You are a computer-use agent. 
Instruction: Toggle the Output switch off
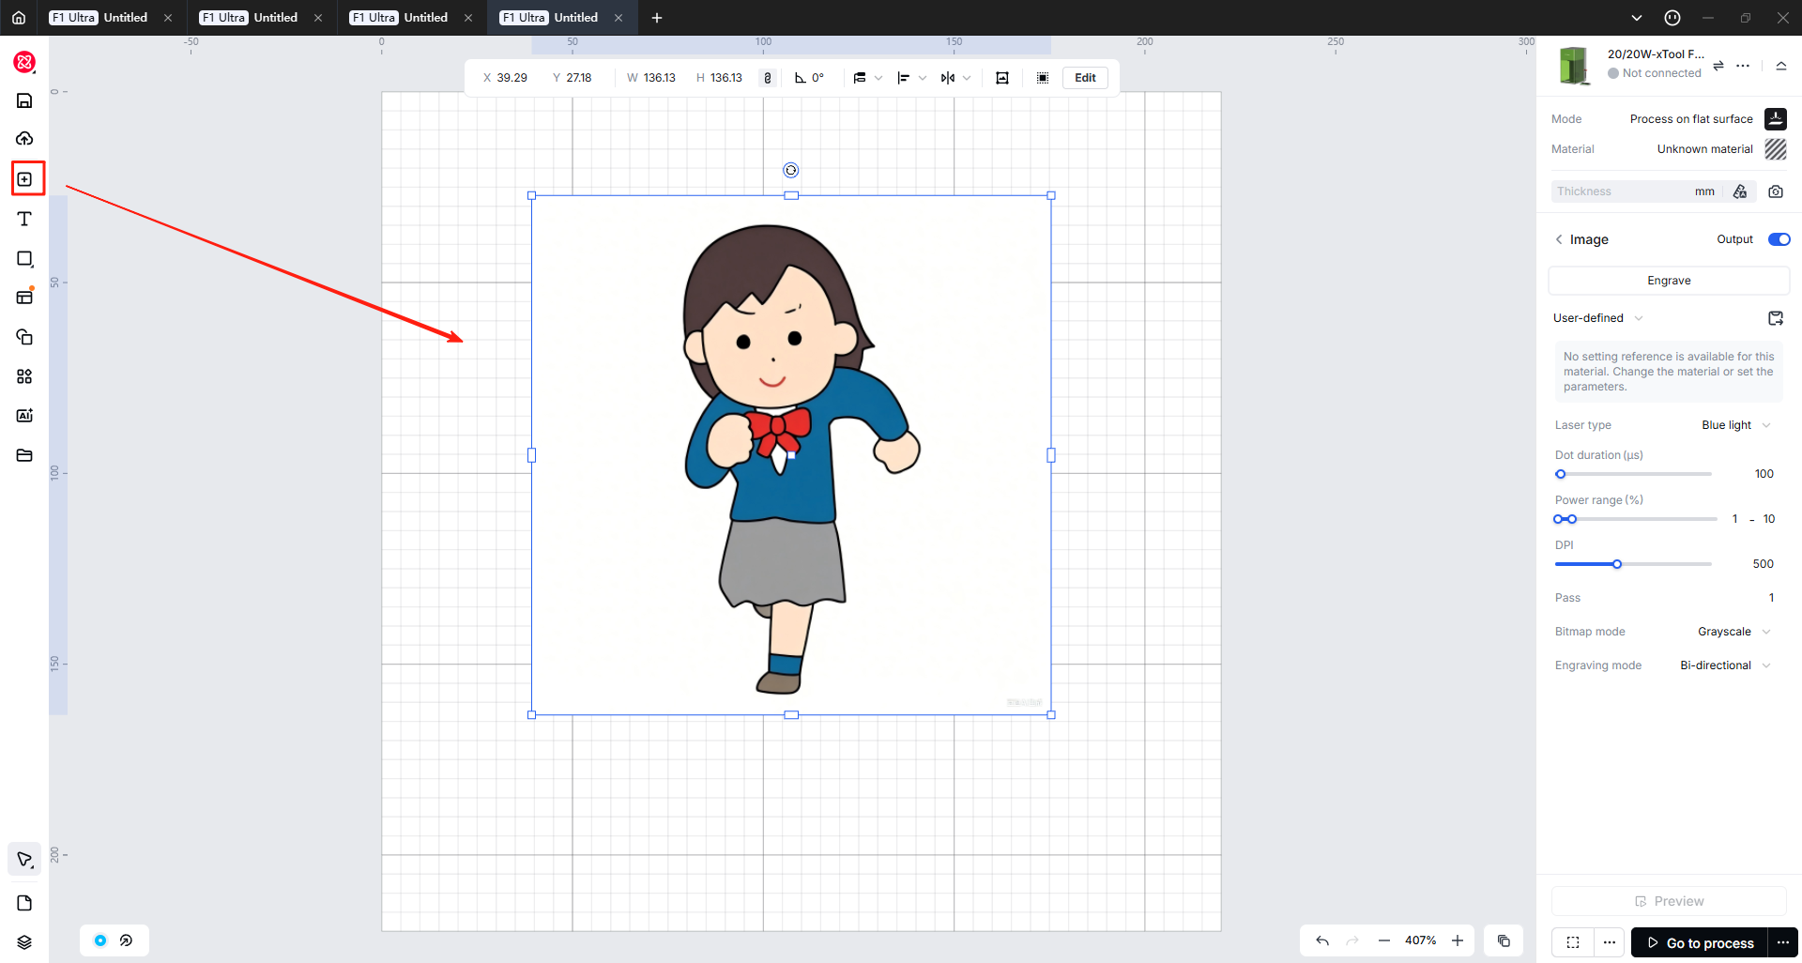1779,239
